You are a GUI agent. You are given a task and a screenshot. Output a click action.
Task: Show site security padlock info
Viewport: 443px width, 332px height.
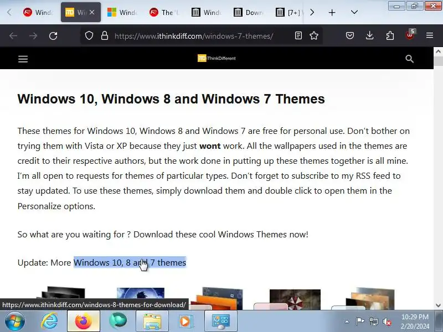point(105,36)
